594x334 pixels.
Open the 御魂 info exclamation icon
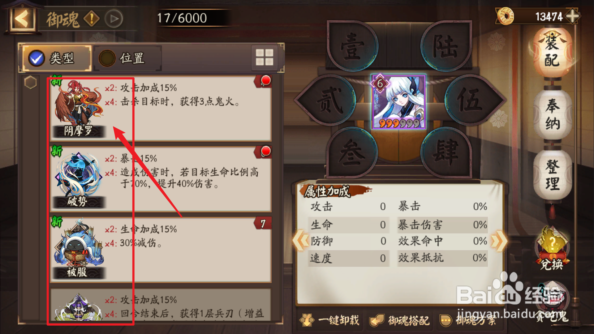pos(92,19)
